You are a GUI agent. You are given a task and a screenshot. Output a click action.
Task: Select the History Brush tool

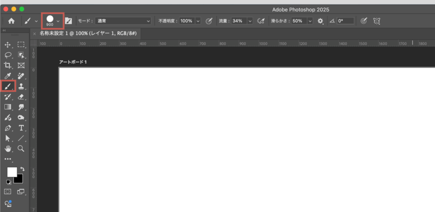(x=8, y=96)
